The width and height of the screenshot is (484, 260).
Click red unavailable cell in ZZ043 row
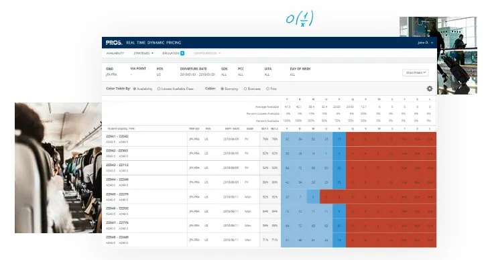(391, 168)
